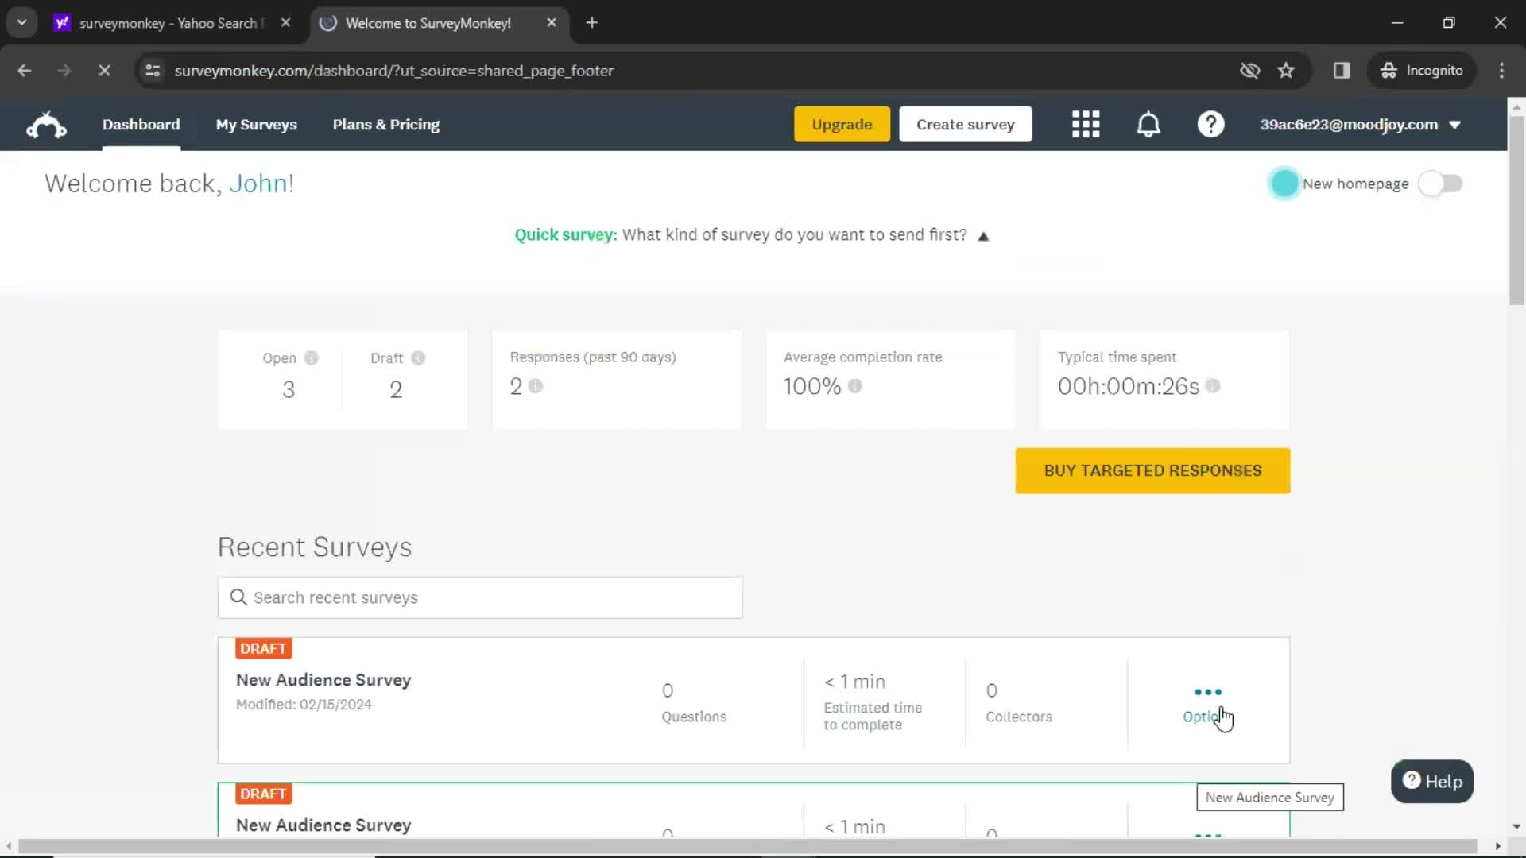This screenshot has height=858, width=1526.
Task: Click the warning triangle icon next to Quick survey
Action: 983,234
